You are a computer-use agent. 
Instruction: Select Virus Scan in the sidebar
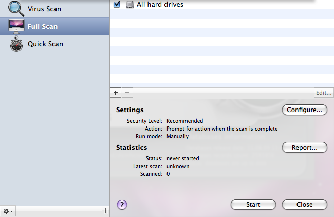tap(55, 9)
